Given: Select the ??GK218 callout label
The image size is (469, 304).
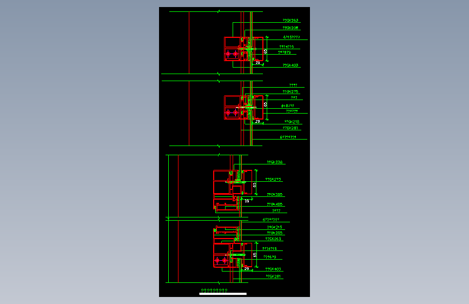Looking at the screenshot, I should [292, 122].
